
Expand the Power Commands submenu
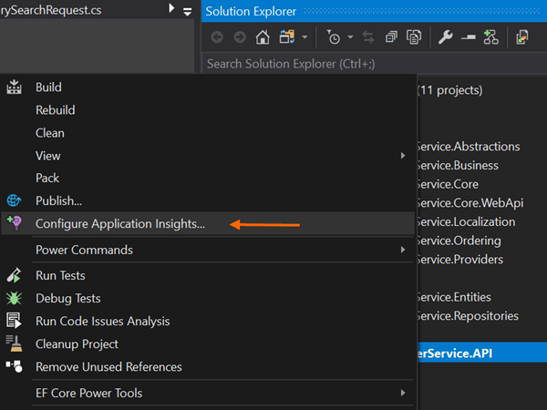[402, 250]
